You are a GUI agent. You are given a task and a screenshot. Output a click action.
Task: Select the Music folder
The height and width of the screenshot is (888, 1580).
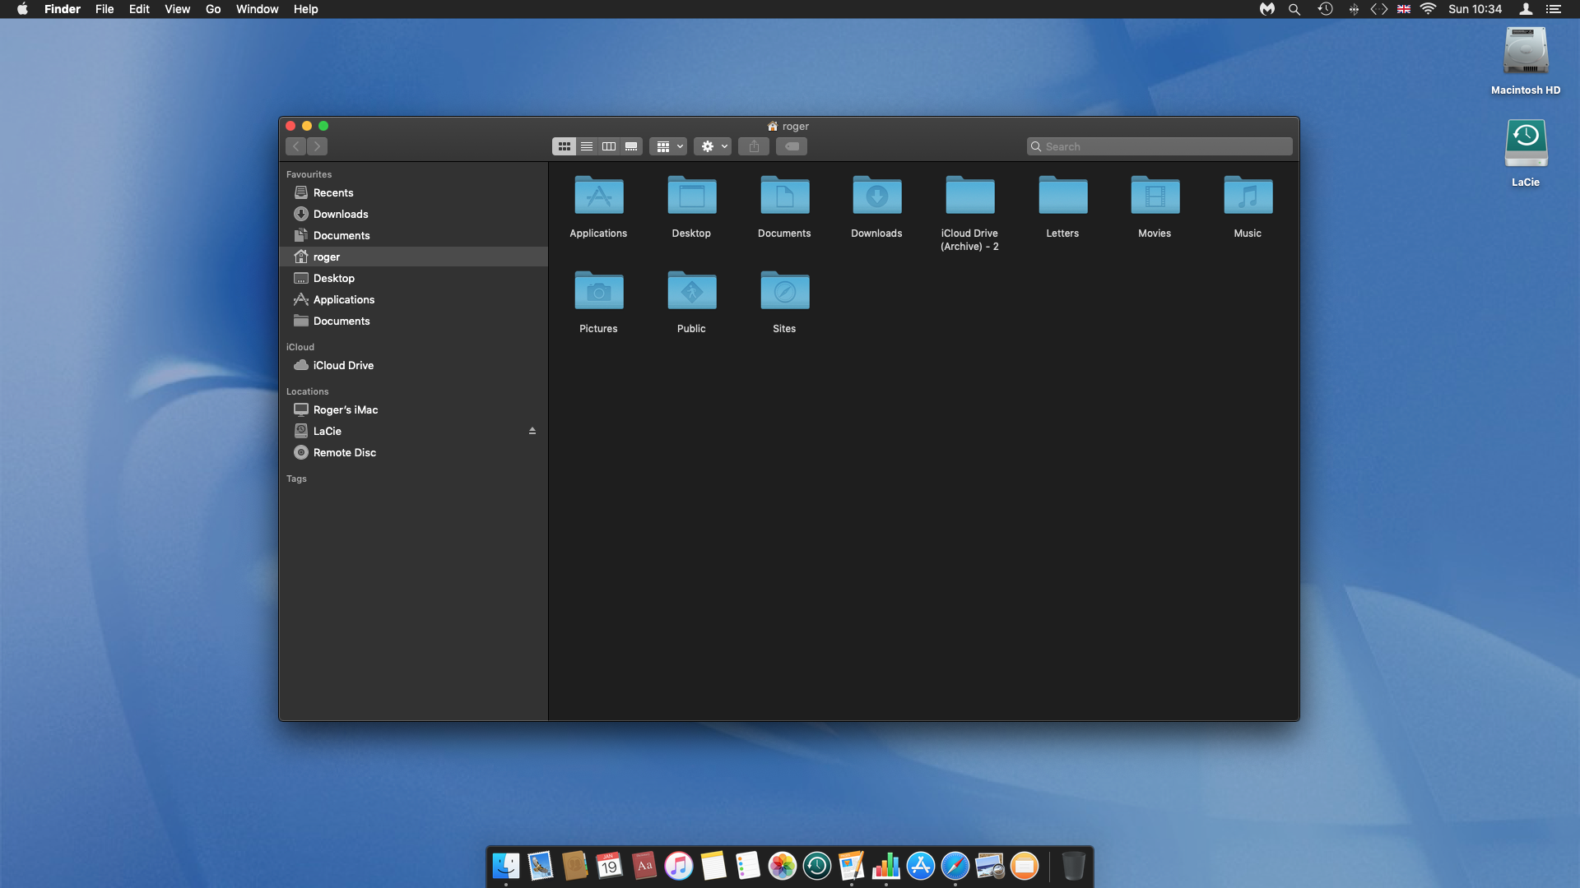1248,197
